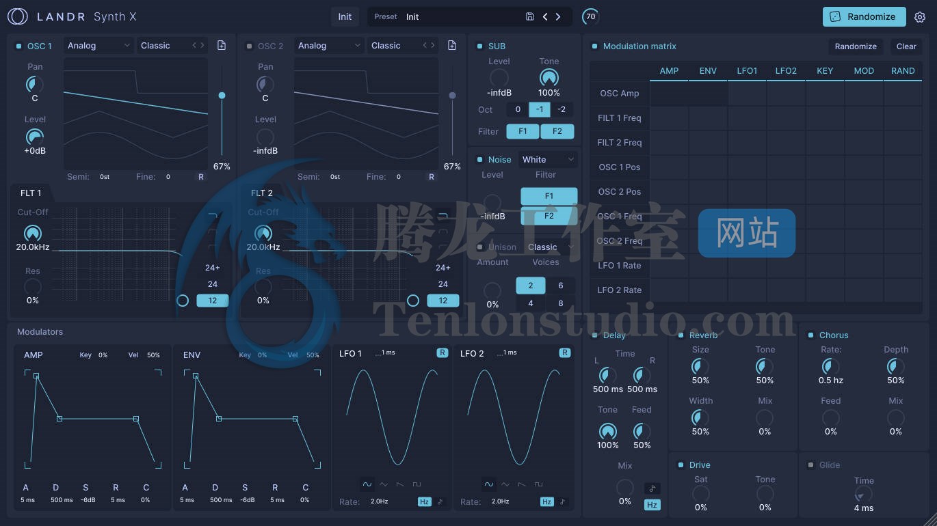Image resolution: width=937 pixels, height=526 pixels.
Task: Set SUB octave to -2
Action: tap(562, 109)
